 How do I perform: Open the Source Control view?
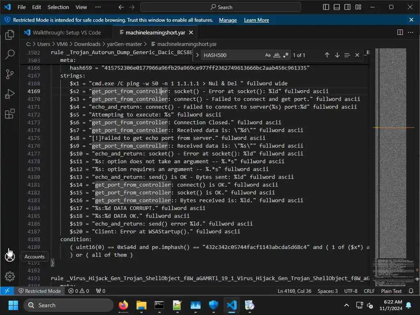[x=10, y=74]
